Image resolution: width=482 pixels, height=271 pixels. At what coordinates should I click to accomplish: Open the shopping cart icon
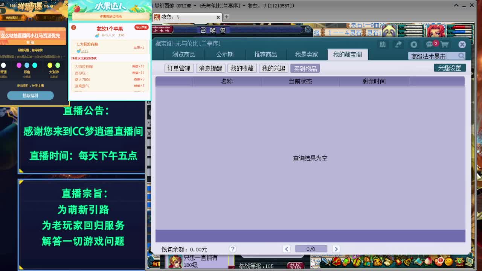click(445, 44)
